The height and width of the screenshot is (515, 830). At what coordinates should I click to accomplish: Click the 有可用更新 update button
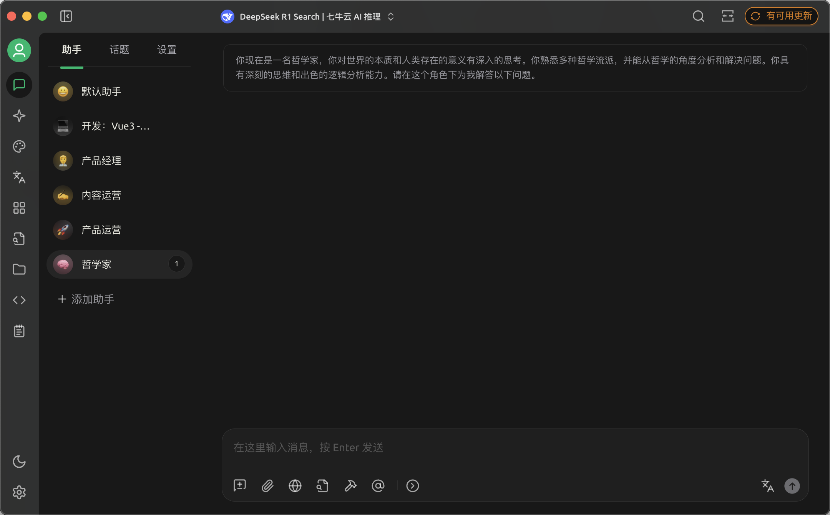[781, 16]
